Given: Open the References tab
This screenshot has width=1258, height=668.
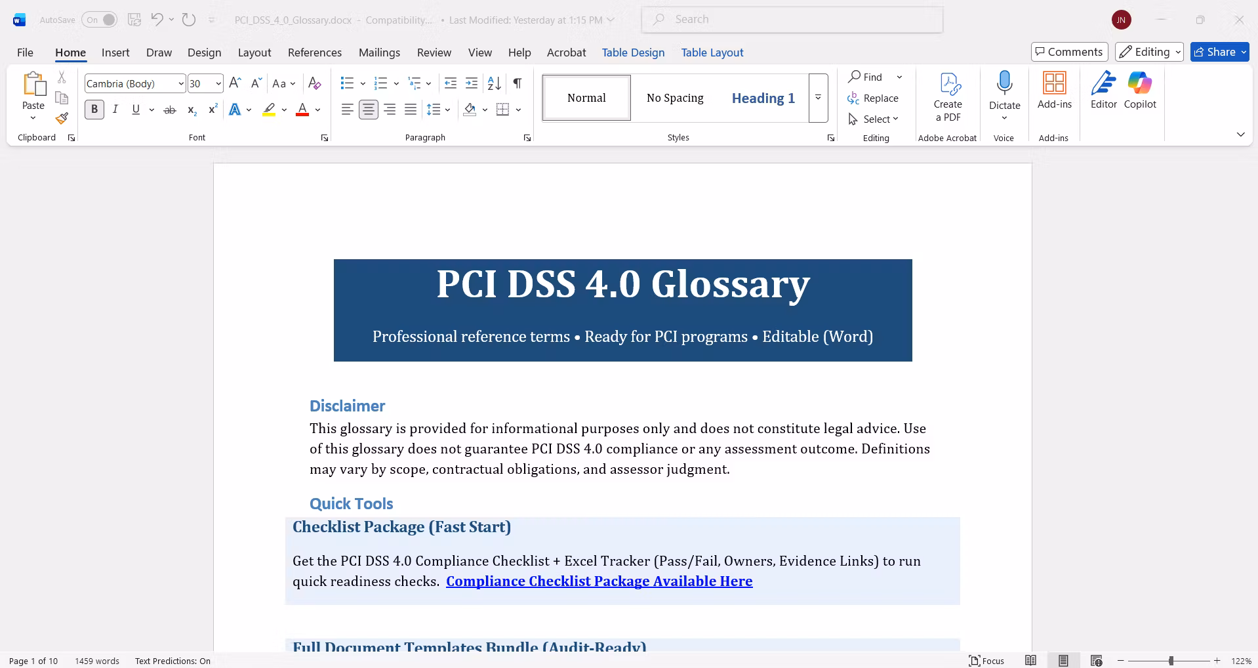Looking at the screenshot, I should point(315,52).
